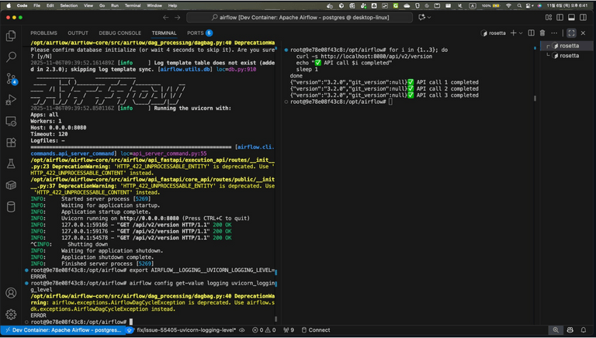Expand the Copilot chat dropdown in title bar
Screen dimensions: 596x338
tap(430, 17)
